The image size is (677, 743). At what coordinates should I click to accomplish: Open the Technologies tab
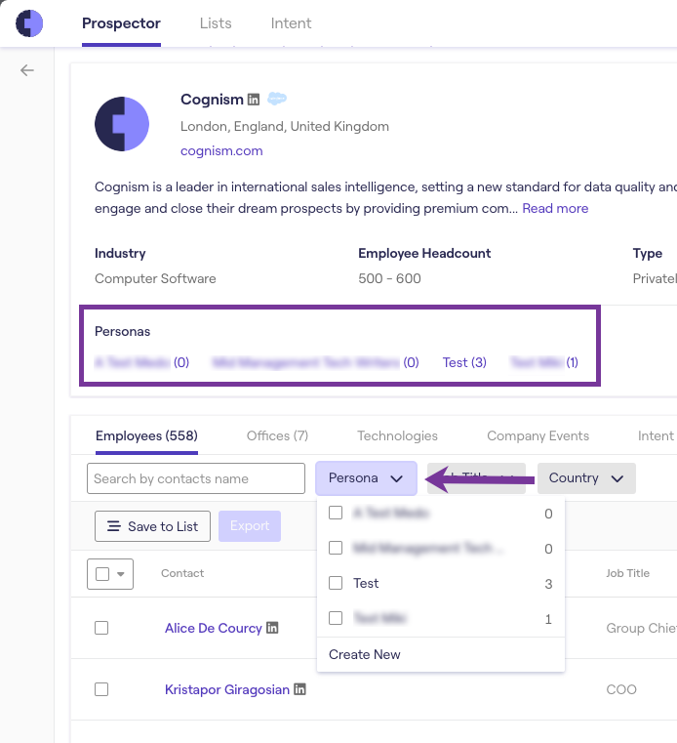398,436
